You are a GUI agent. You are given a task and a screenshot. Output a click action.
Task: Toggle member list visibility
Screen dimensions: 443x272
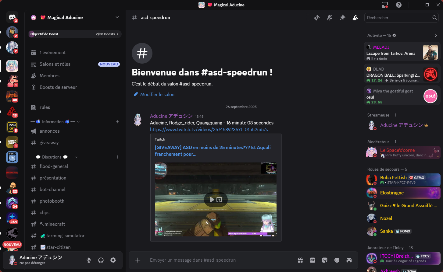point(355,18)
